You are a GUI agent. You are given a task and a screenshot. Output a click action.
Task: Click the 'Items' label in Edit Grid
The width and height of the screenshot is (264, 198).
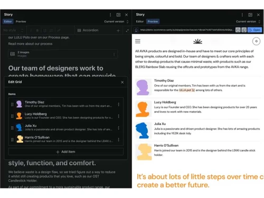tap(12, 94)
